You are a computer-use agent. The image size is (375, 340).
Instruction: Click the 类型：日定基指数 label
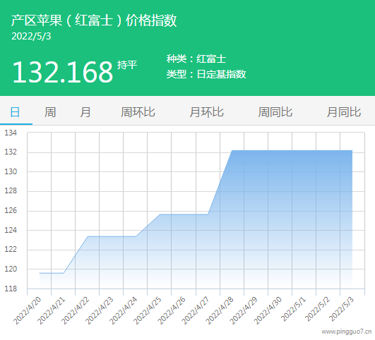[x=206, y=74]
